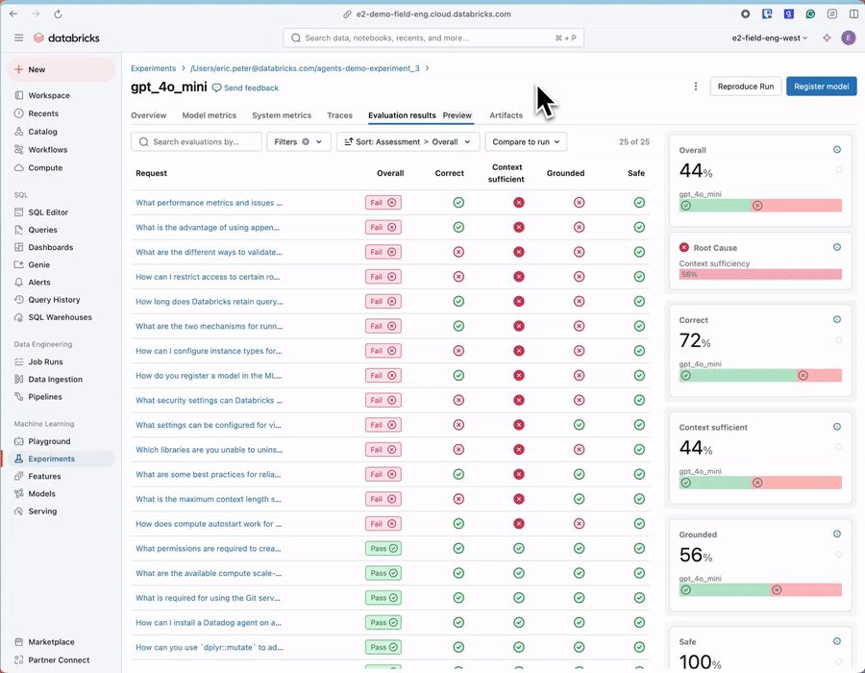Open Partner Connect

[x=59, y=660]
